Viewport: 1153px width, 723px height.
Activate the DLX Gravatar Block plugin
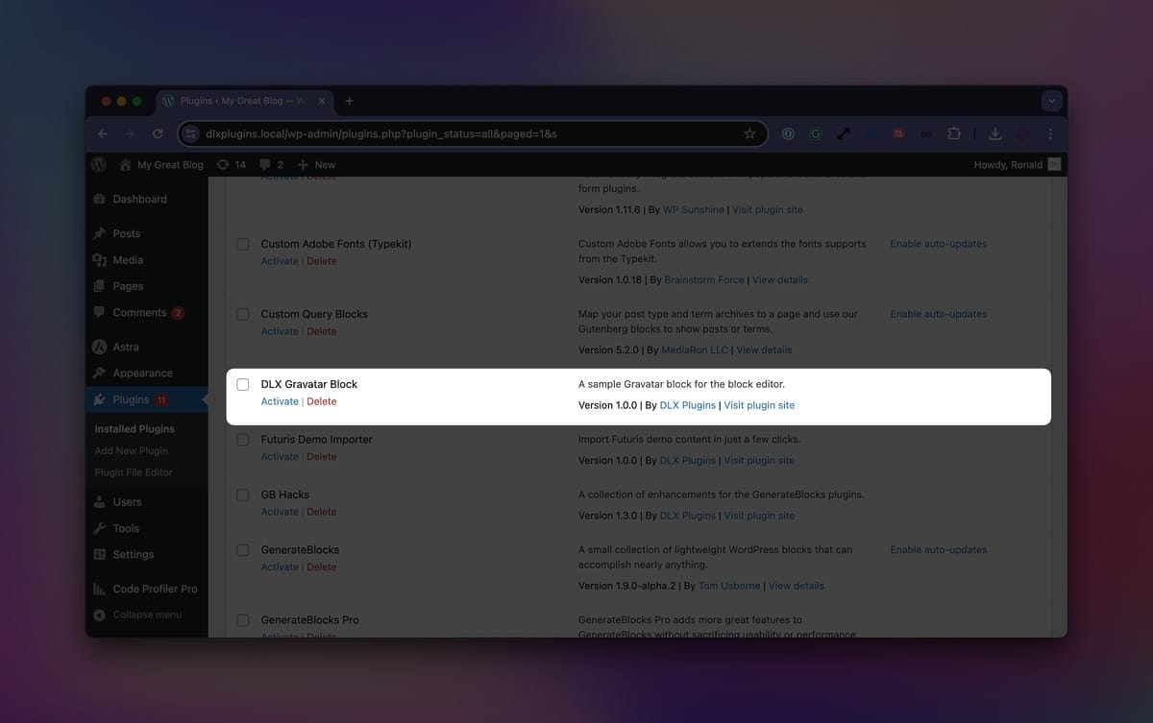pos(280,401)
